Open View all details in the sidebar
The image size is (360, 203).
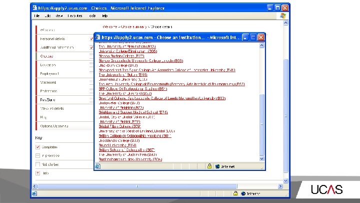[52, 108]
